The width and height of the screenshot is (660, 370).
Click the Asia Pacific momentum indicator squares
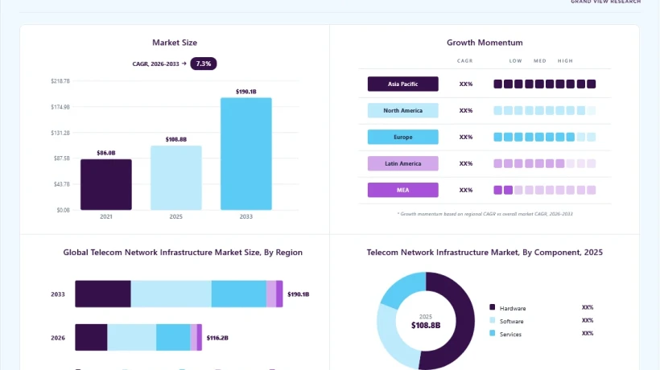[x=545, y=84]
